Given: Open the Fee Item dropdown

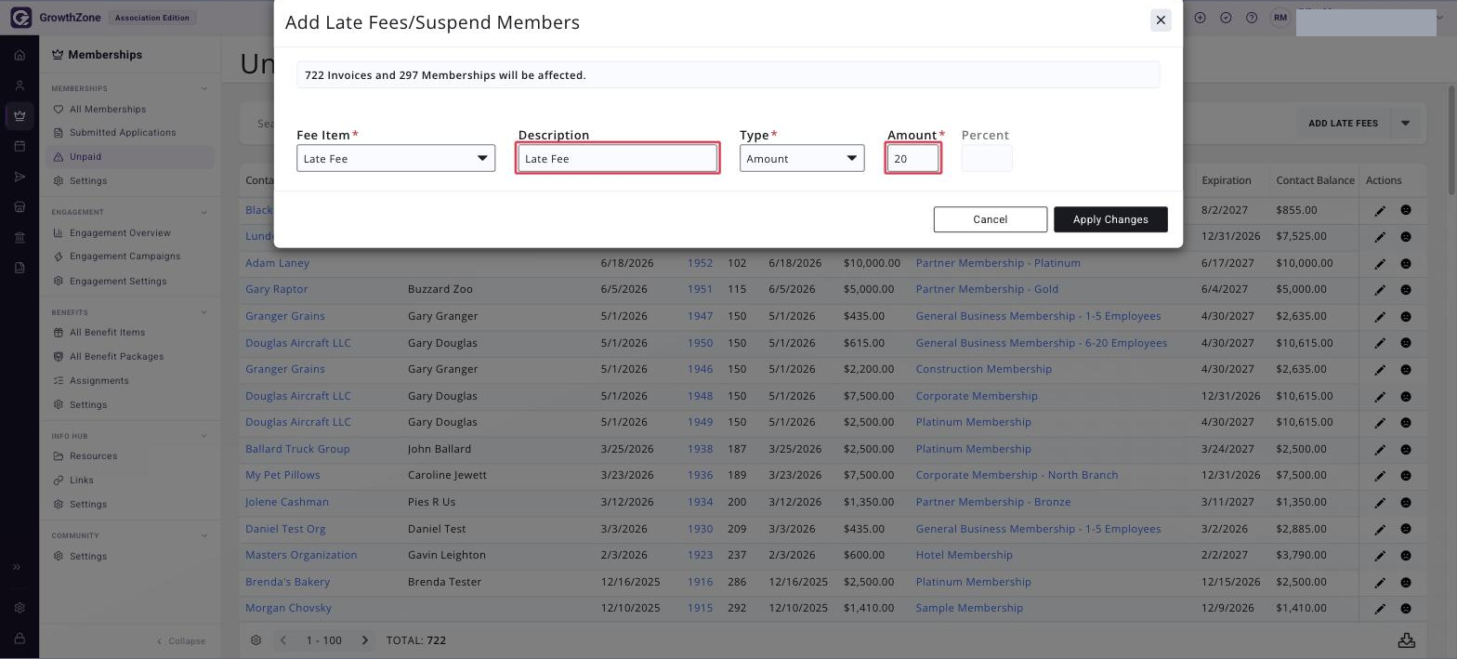Looking at the screenshot, I should click(x=396, y=158).
